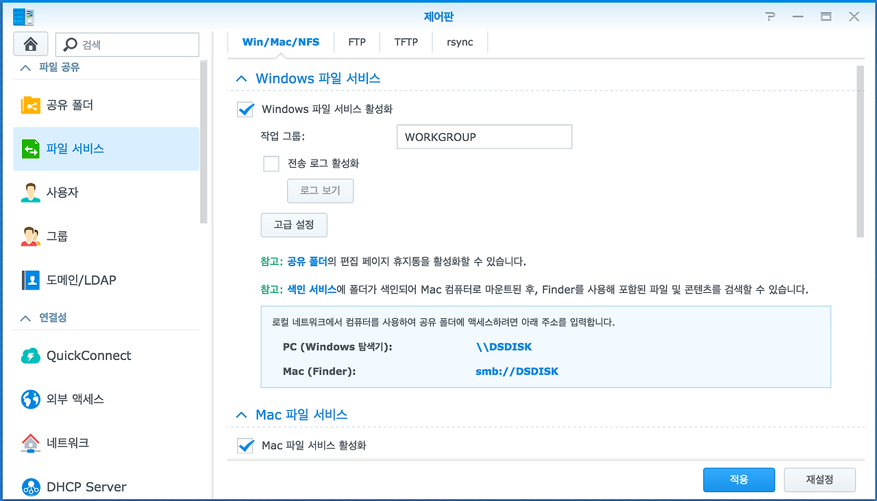Viewport: 877px width, 501px height.
Task: Enable 전송 로그 활성화 checkbox
Action: [271, 163]
